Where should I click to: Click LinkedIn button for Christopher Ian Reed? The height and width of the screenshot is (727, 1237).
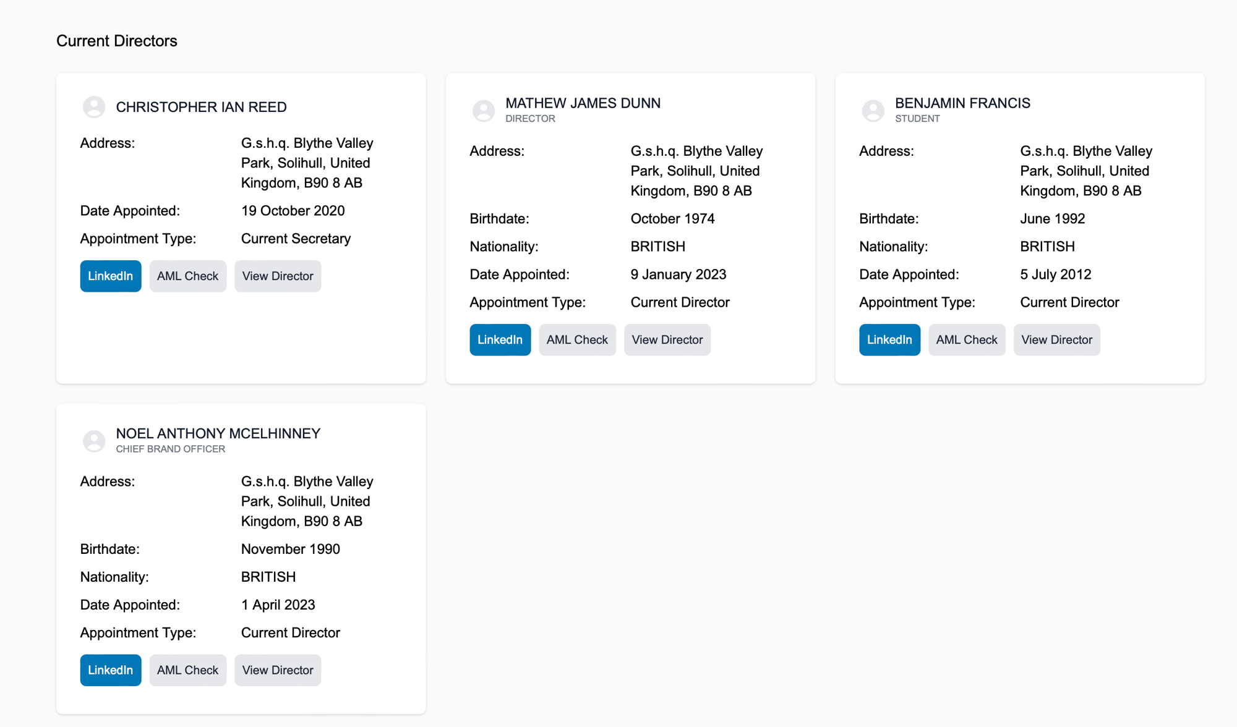110,275
